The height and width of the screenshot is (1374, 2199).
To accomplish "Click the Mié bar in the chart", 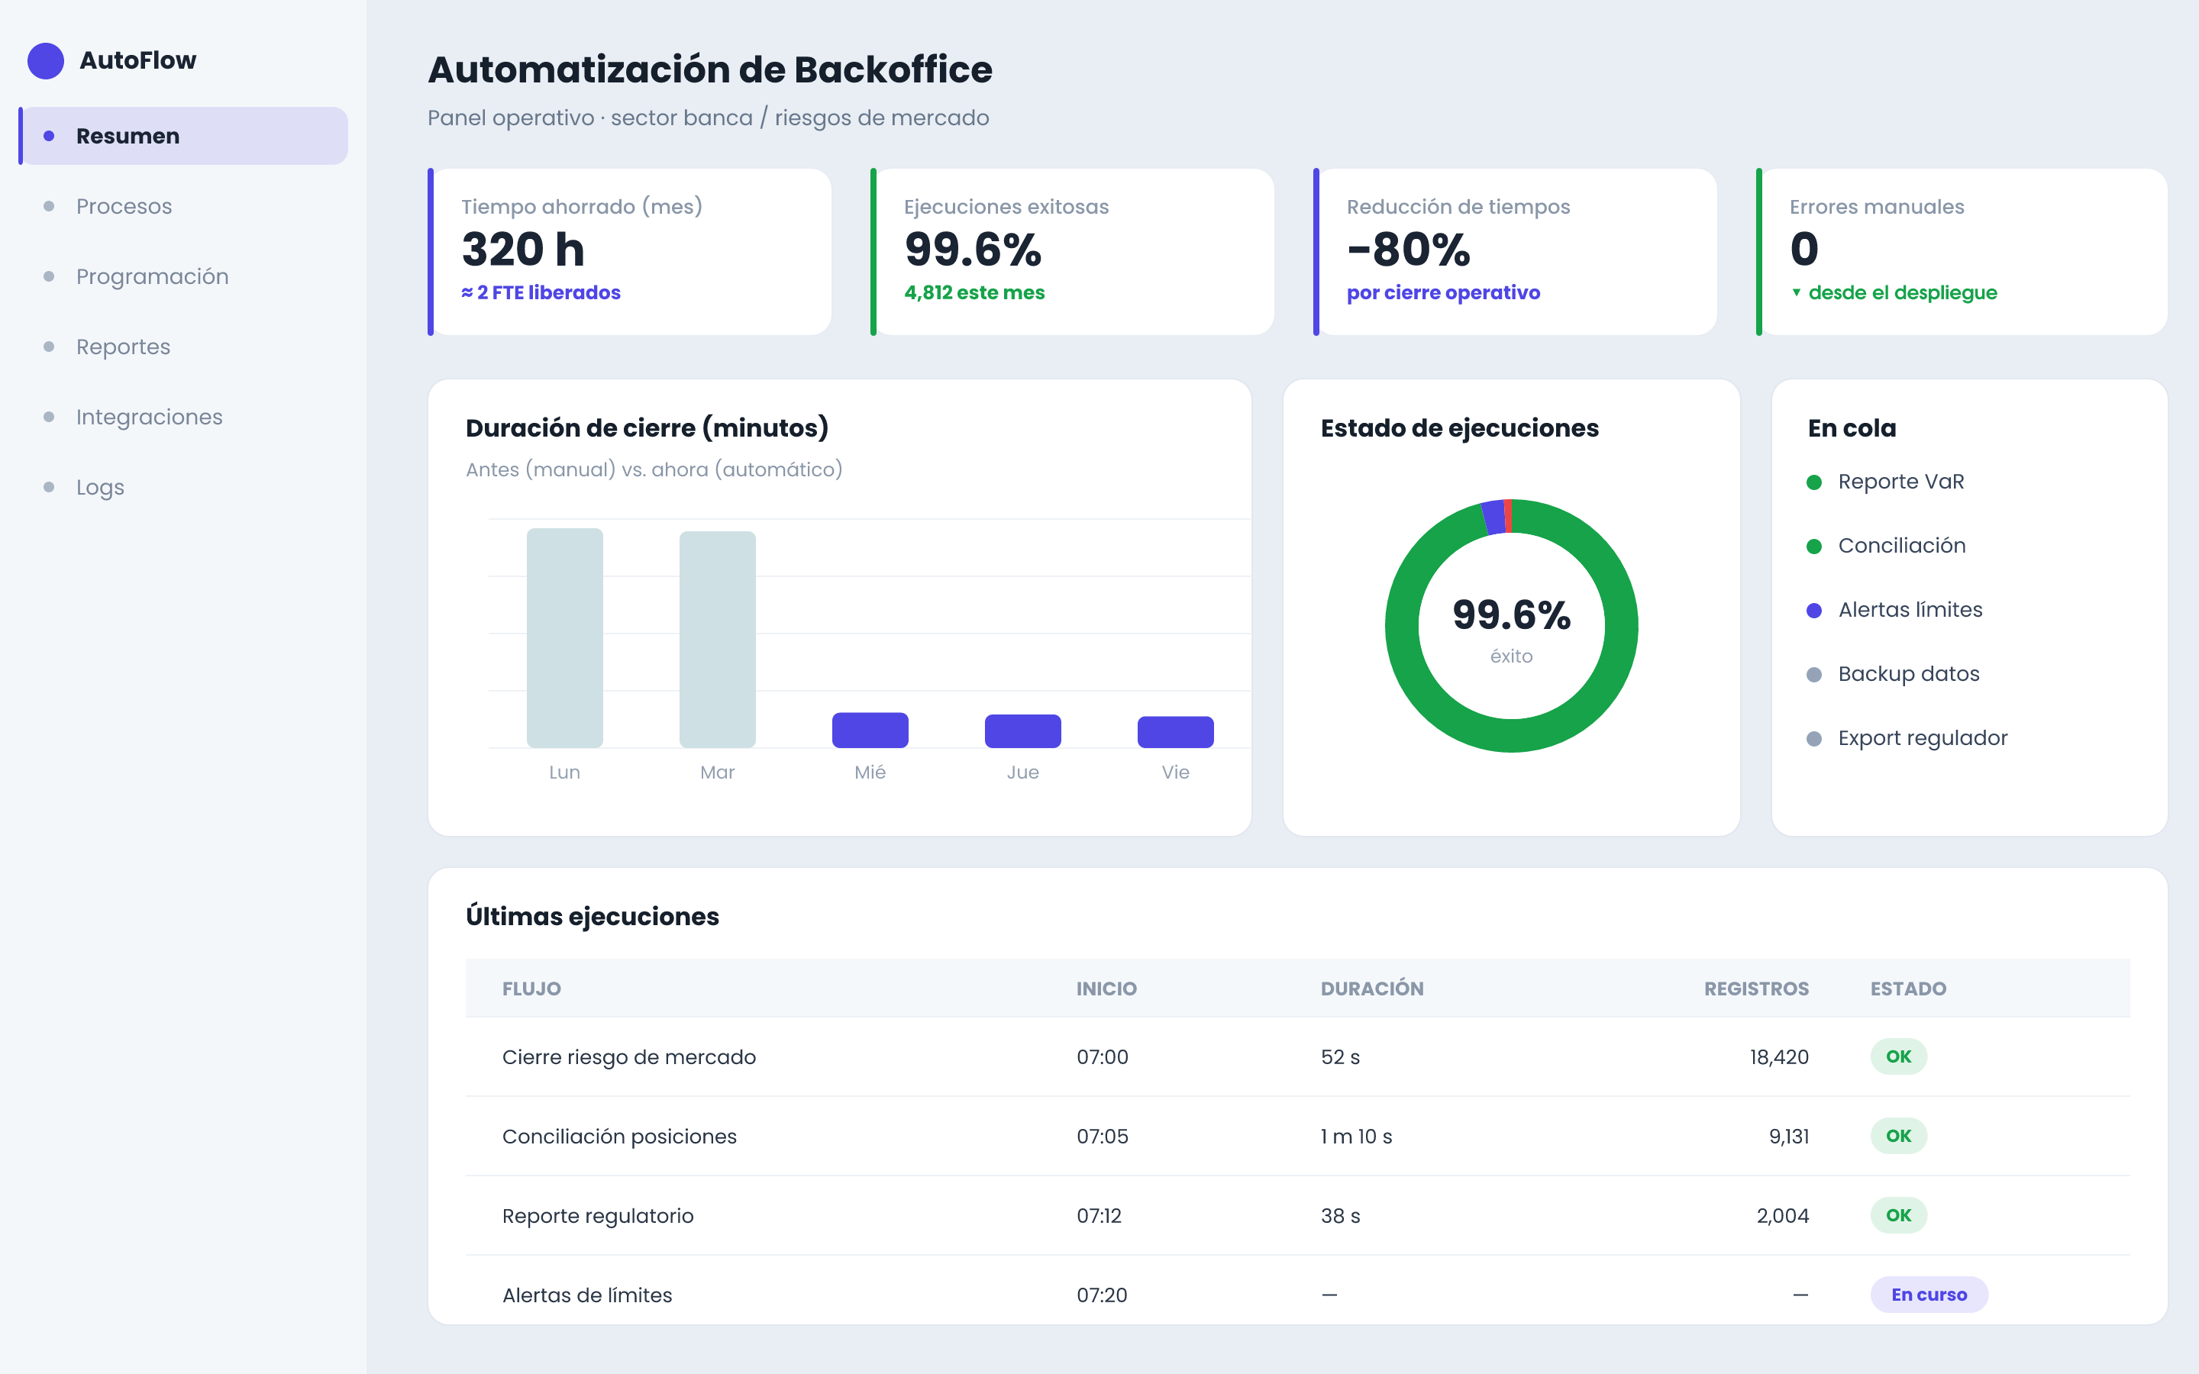I will coord(870,731).
